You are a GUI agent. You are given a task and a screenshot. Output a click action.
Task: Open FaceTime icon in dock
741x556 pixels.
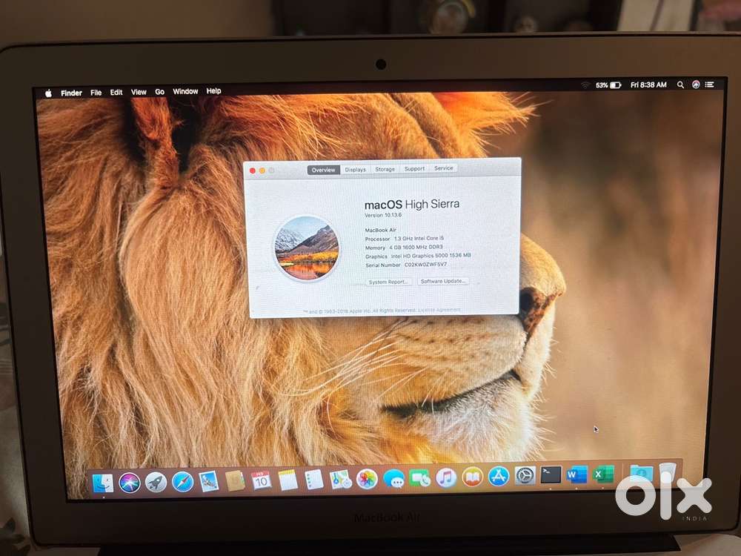419,478
